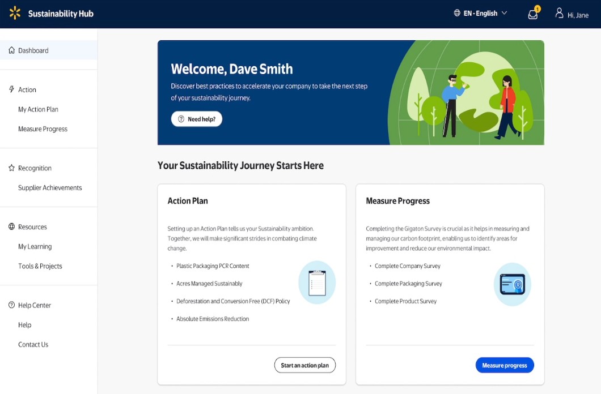The image size is (601, 394).
Task: Click the Resources section label
Action: 32,227
